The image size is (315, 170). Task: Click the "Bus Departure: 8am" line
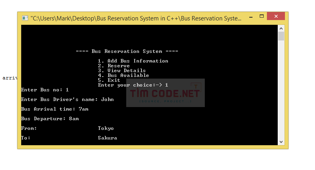pyautogui.click(x=50, y=119)
